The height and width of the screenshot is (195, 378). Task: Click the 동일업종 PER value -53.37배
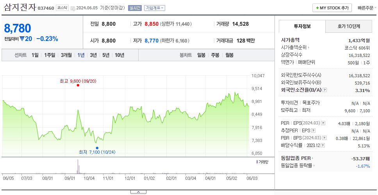(361, 159)
